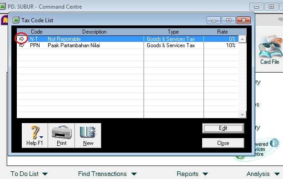Viewport: 283px width, 179px height.
Task: Minimize the Command Centre main window
Action: point(256,7)
